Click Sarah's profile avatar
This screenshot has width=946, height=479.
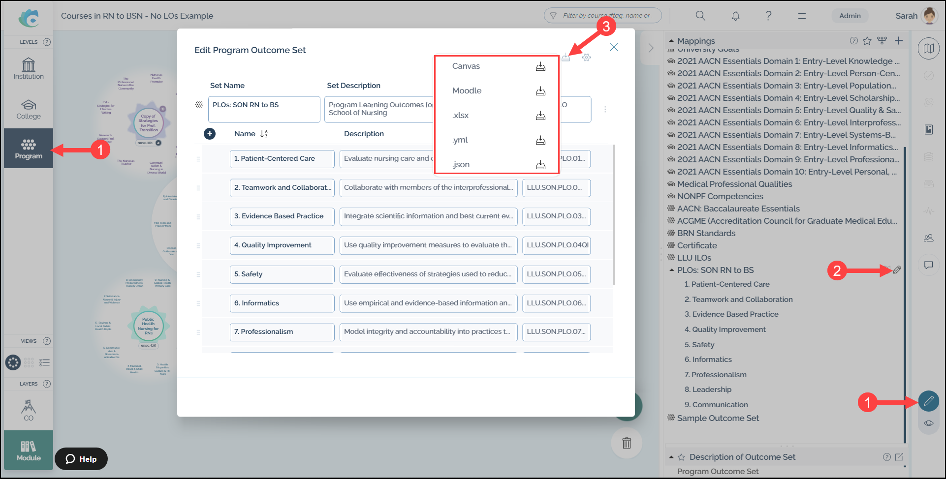tap(929, 16)
